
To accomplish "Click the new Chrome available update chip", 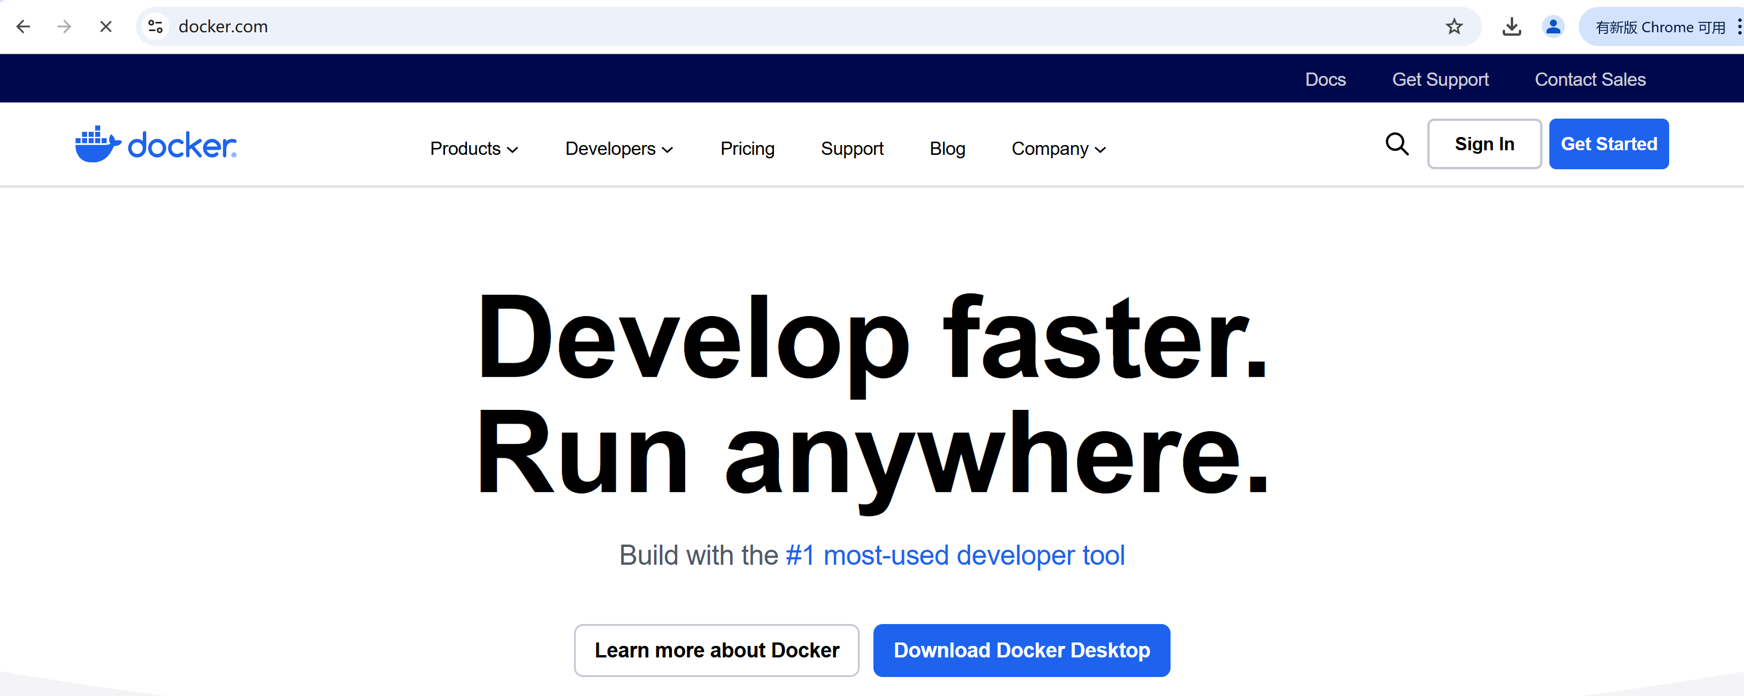I will click(1660, 27).
